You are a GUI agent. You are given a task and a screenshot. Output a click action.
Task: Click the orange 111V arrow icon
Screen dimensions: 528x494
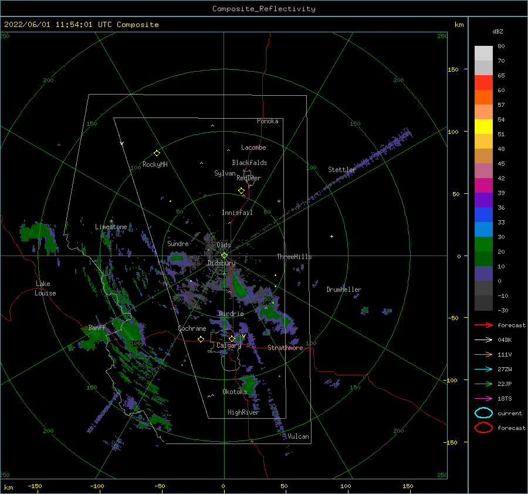pyautogui.click(x=483, y=354)
